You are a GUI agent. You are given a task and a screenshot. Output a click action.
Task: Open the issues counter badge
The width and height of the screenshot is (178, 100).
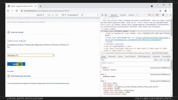click(158, 15)
